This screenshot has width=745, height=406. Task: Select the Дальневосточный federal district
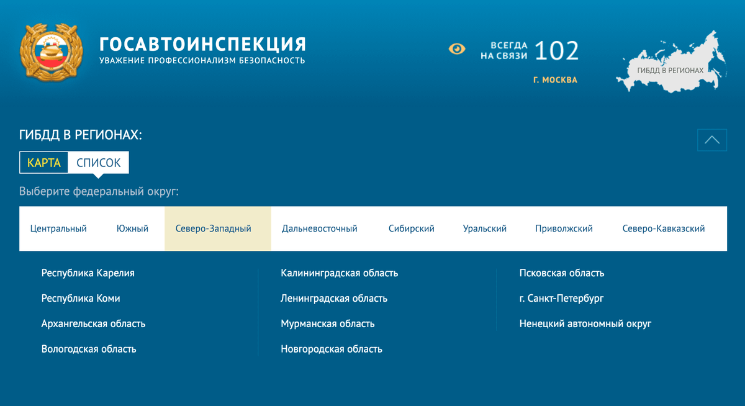click(319, 228)
